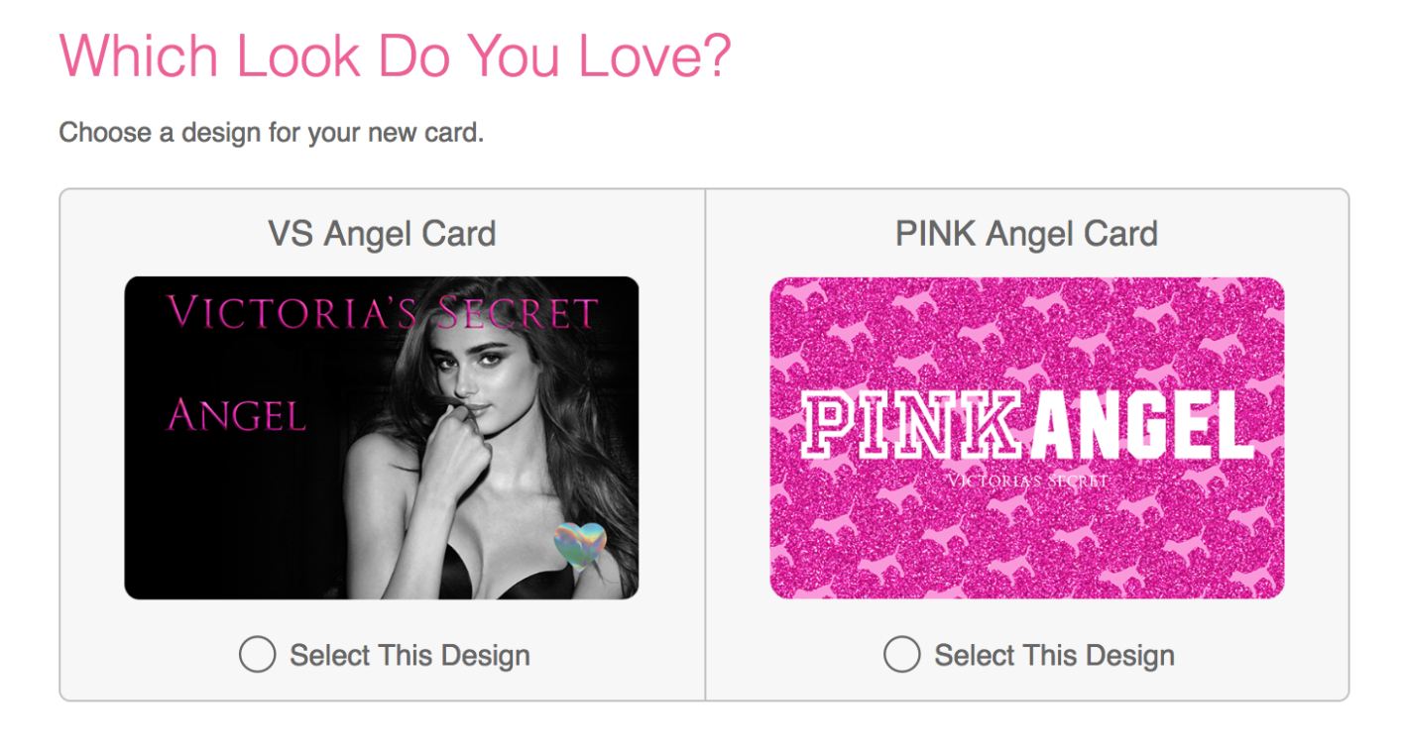1404x749 pixels.
Task: Select the PINK Angel Card design
Action: point(901,654)
